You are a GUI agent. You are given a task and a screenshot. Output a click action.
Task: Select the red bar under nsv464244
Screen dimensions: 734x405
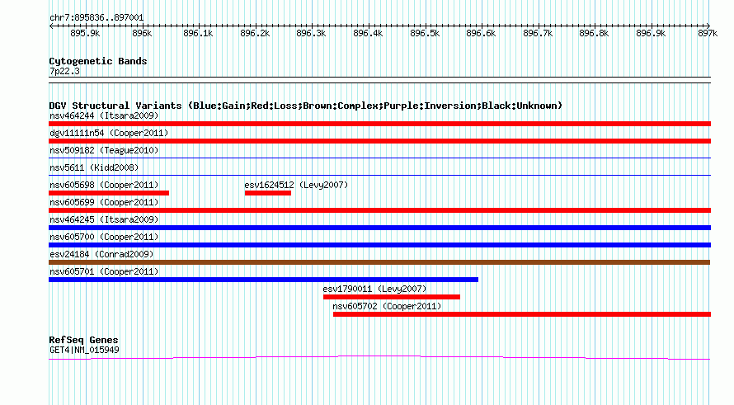pyautogui.click(x=379, y=124)
